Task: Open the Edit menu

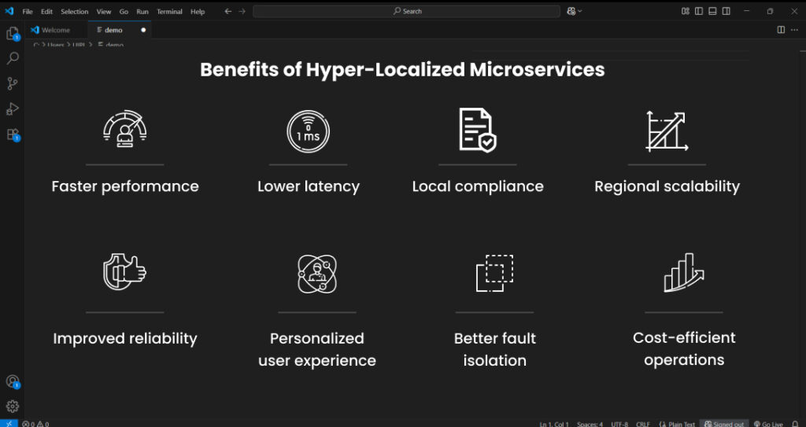Action: pyautogui.click(x=46, y=11)
